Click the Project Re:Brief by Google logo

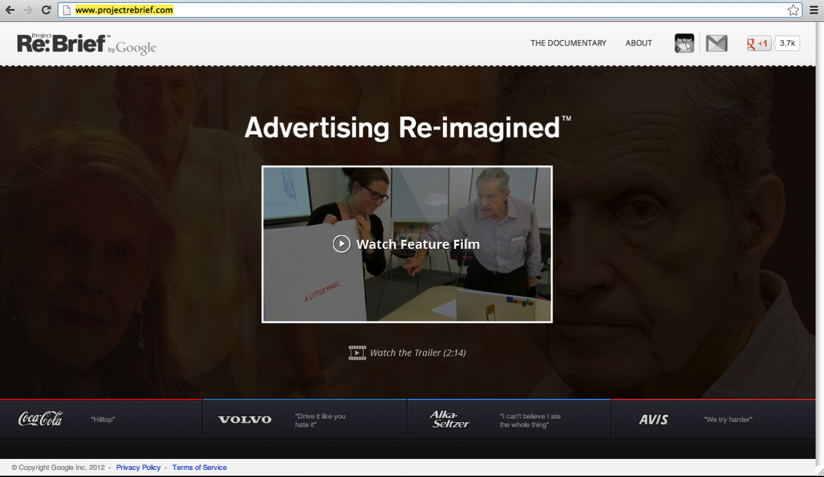[x=87, y=43]
